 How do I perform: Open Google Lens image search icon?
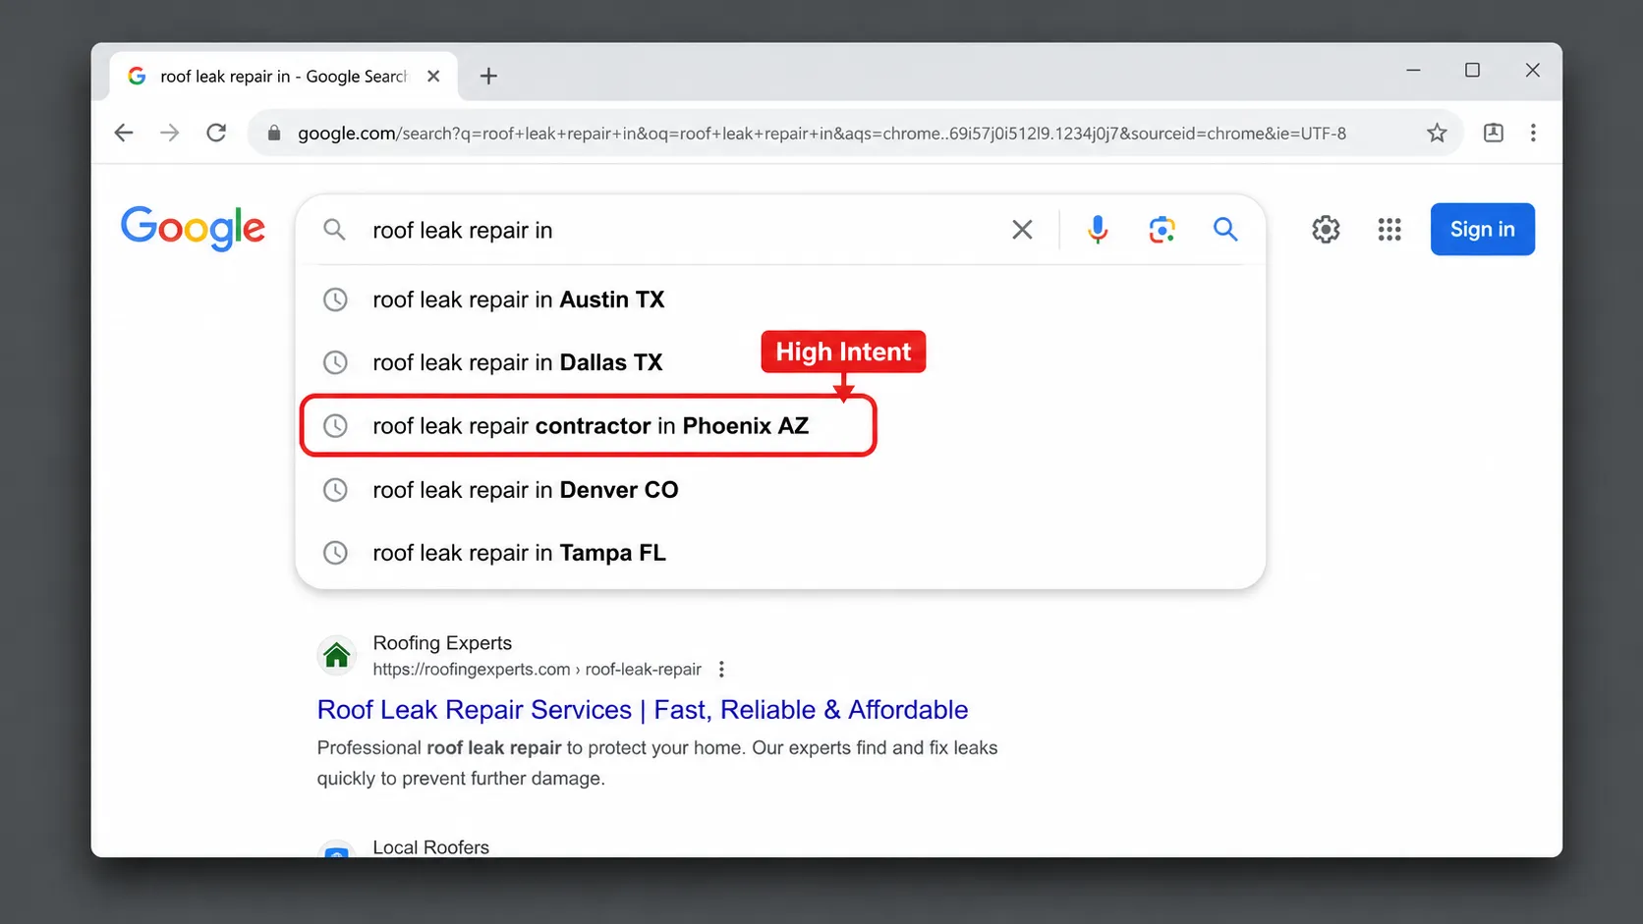1161,230
